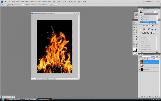Select the Eyedropper tool
This screenshot has width=161, height=101.
[x=137, y=27]
